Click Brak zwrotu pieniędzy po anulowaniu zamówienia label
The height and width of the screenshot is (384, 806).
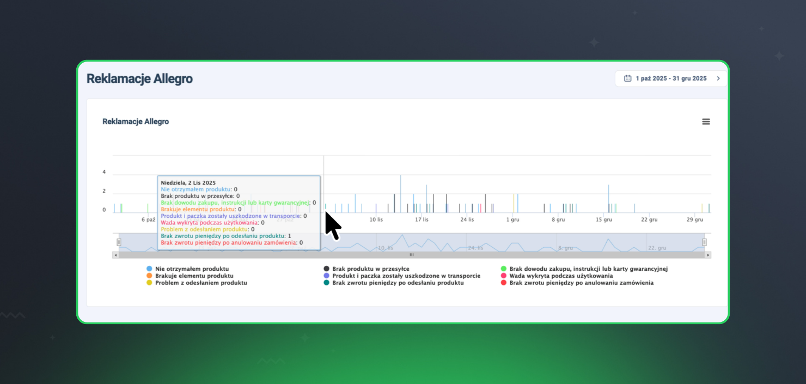tap(581, 283)
